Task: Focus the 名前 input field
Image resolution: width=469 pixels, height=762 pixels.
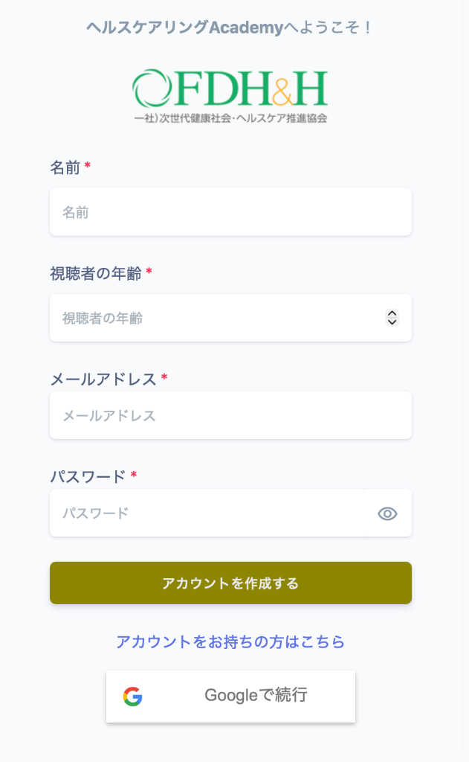Action: point(223,211)
